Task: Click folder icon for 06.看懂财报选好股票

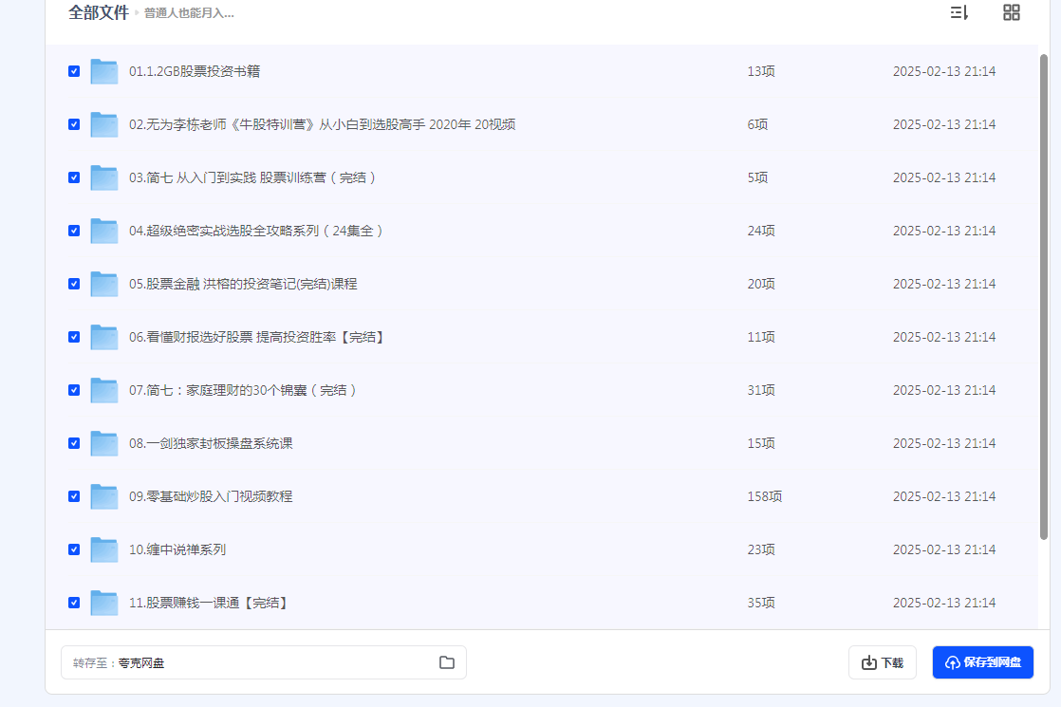Action: coord(103,337)
